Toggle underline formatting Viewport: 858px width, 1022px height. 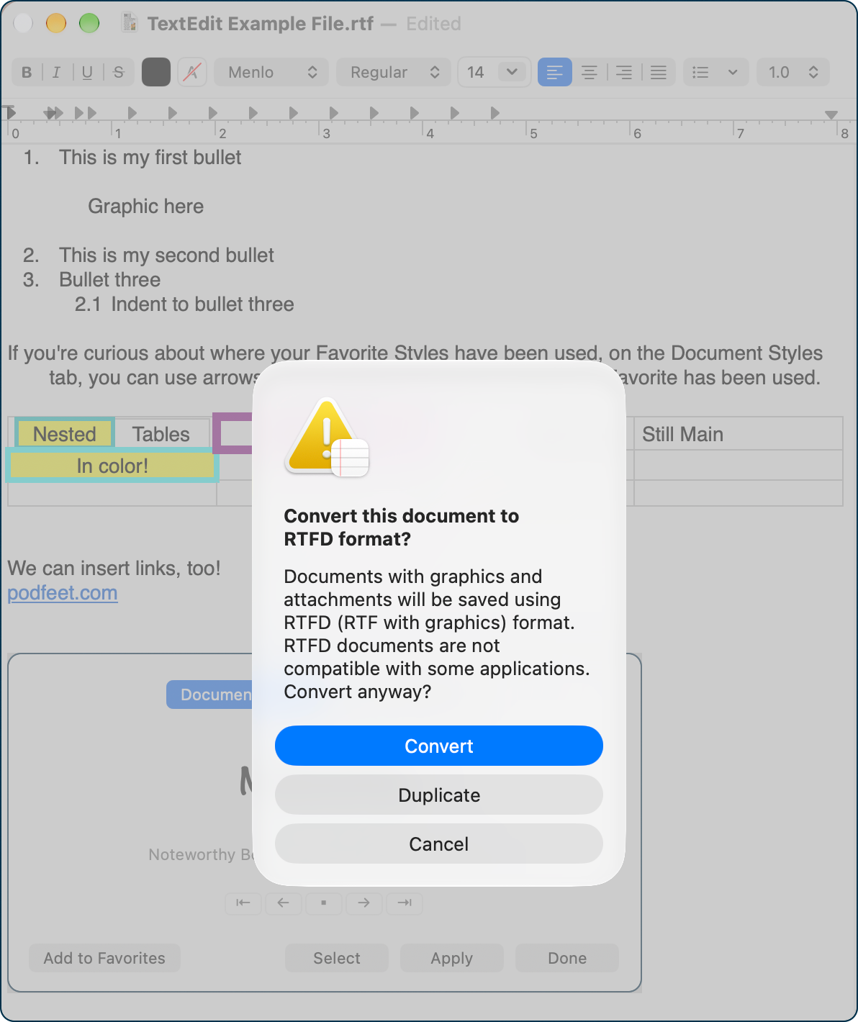point(87,72)
